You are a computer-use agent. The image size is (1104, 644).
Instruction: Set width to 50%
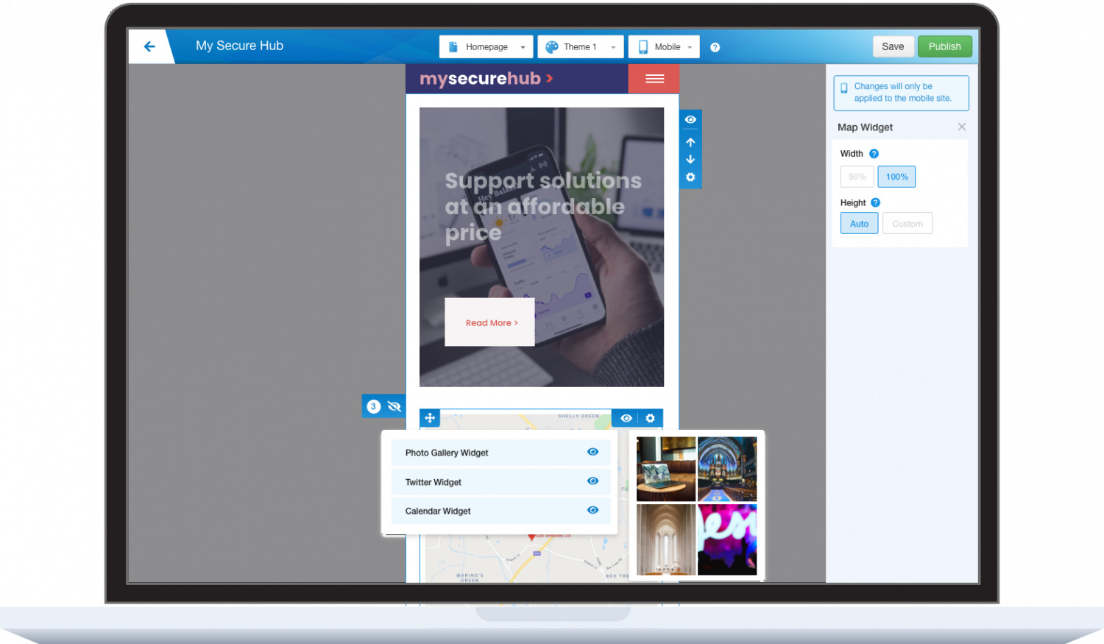pyautogui.click(x=857, y=177)
